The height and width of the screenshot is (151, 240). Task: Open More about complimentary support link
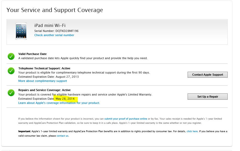tap(42, 81)
